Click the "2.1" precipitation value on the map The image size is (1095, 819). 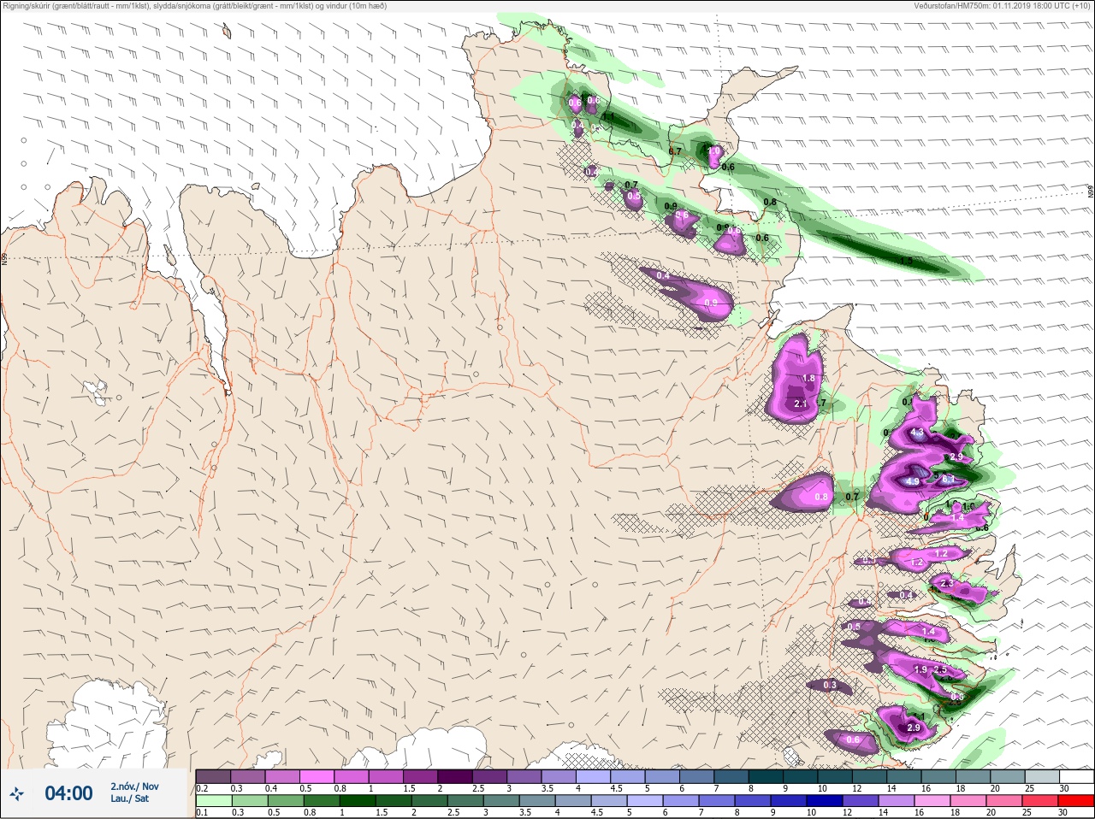point(801,404)
